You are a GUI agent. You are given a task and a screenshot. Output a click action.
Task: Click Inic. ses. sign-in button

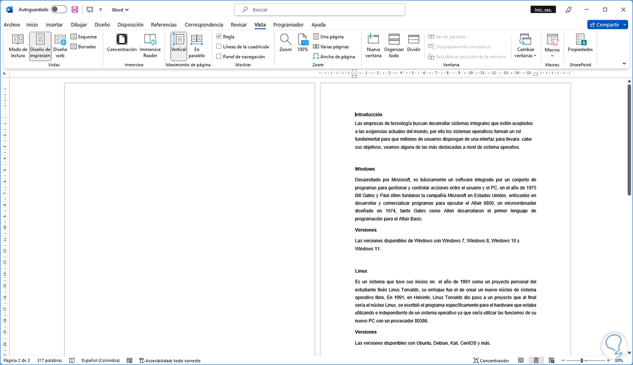(543, 9)
